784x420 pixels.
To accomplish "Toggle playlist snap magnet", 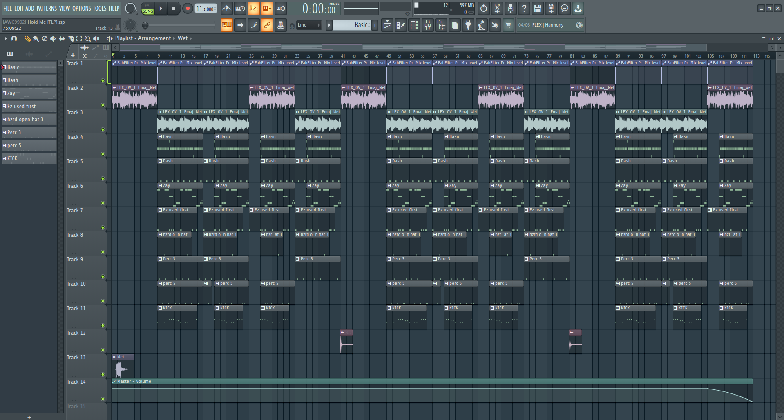I will (x=14, y=38).
